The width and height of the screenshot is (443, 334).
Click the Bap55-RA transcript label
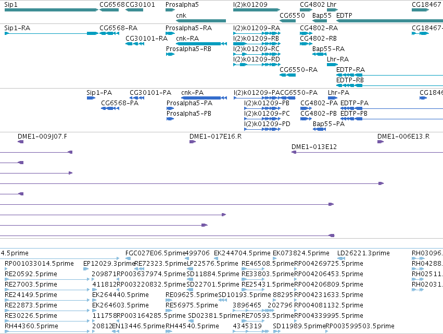coord(328,49)
